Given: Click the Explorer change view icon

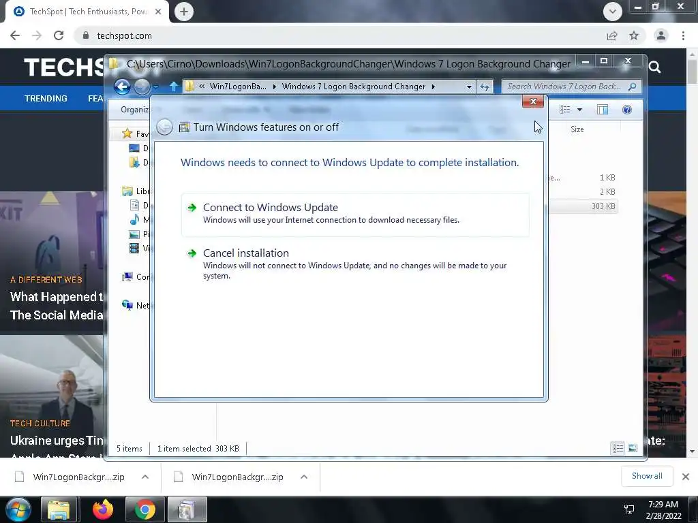Looking at the screenshot, I should (x=565, y=110).
